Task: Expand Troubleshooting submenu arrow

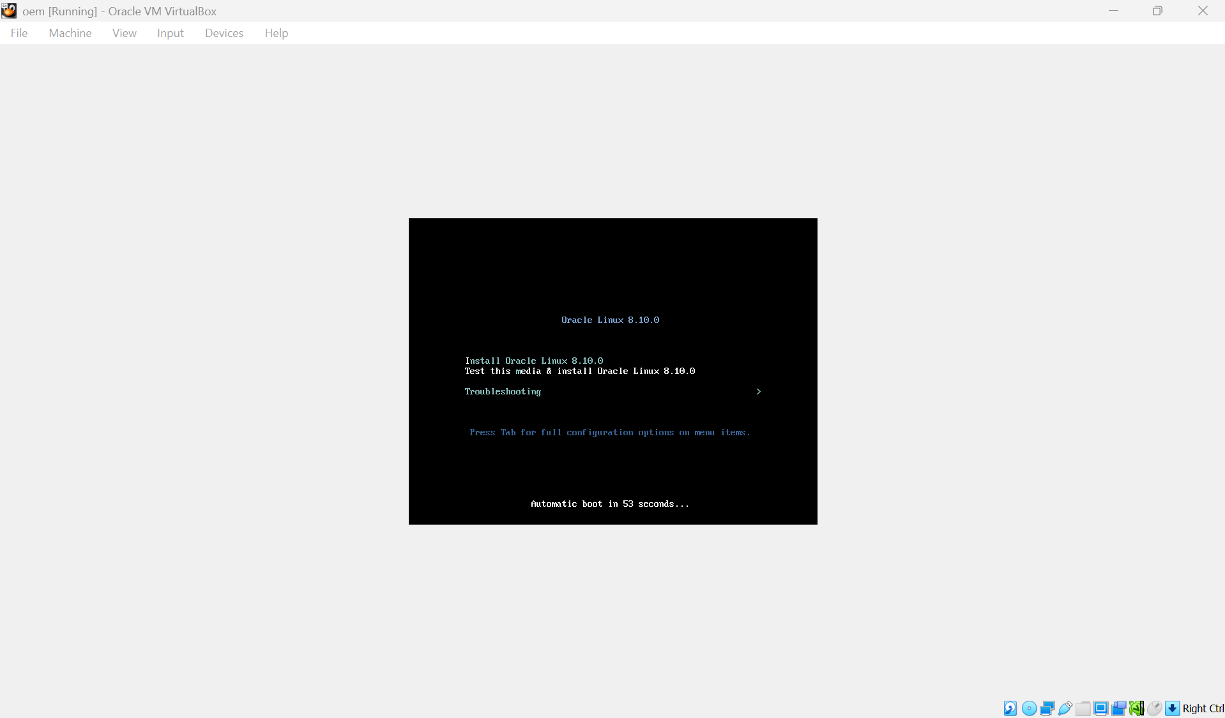Action: [758, 391]
